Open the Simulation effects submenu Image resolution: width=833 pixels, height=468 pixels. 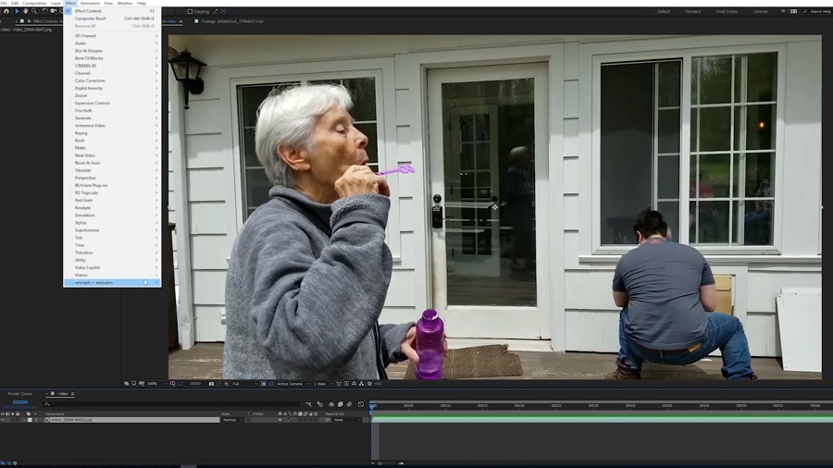point(112,215)
